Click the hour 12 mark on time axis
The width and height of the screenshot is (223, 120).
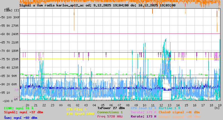click(x=161, y=105)
